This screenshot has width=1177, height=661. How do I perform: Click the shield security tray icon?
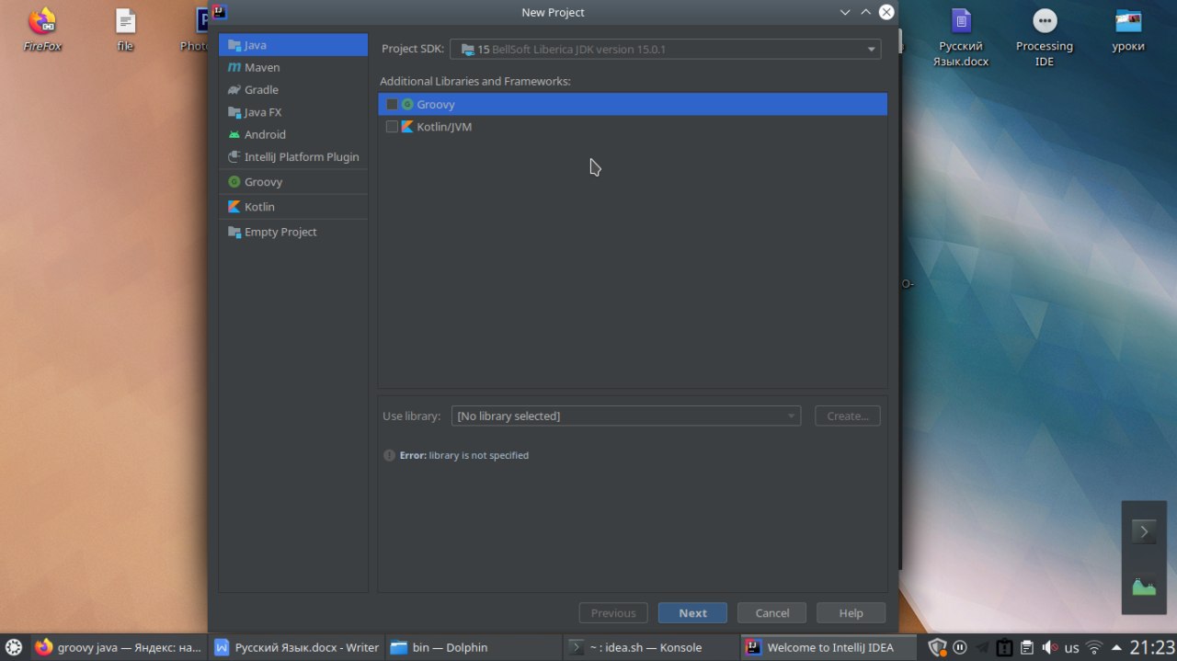(937, 647)
